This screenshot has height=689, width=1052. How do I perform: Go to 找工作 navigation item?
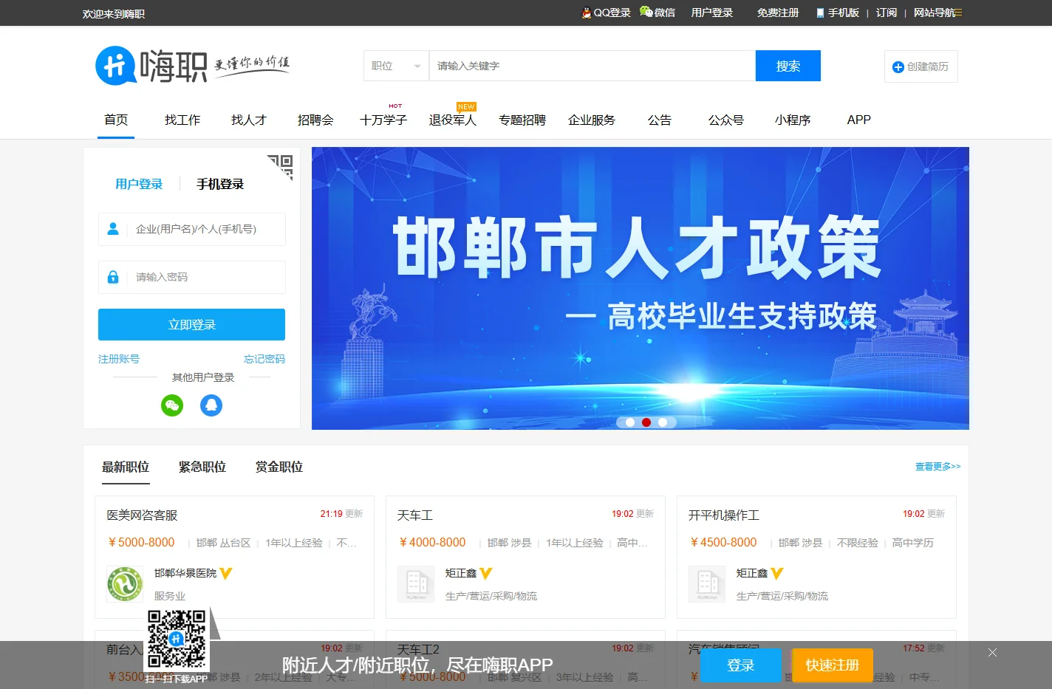[182, 120]
